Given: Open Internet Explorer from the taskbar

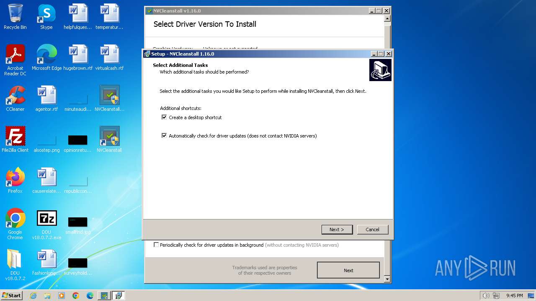Looking at the screenshot, I should click(33, 296).
